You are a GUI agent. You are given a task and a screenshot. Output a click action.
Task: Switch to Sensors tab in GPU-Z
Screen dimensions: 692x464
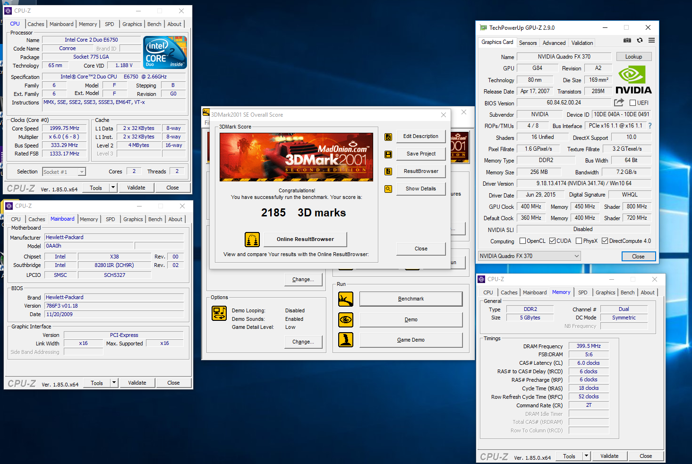point(528,43)
